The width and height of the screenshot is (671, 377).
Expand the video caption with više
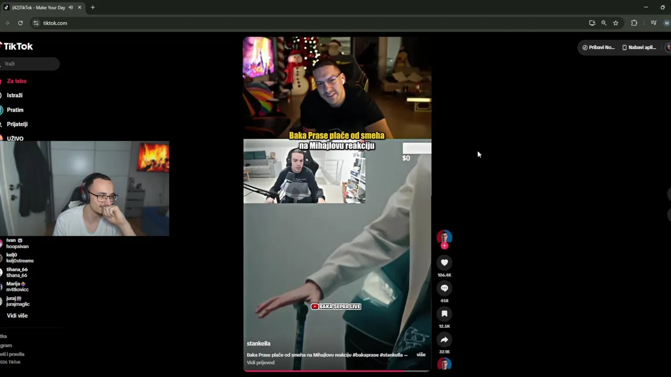pos(421,354)
